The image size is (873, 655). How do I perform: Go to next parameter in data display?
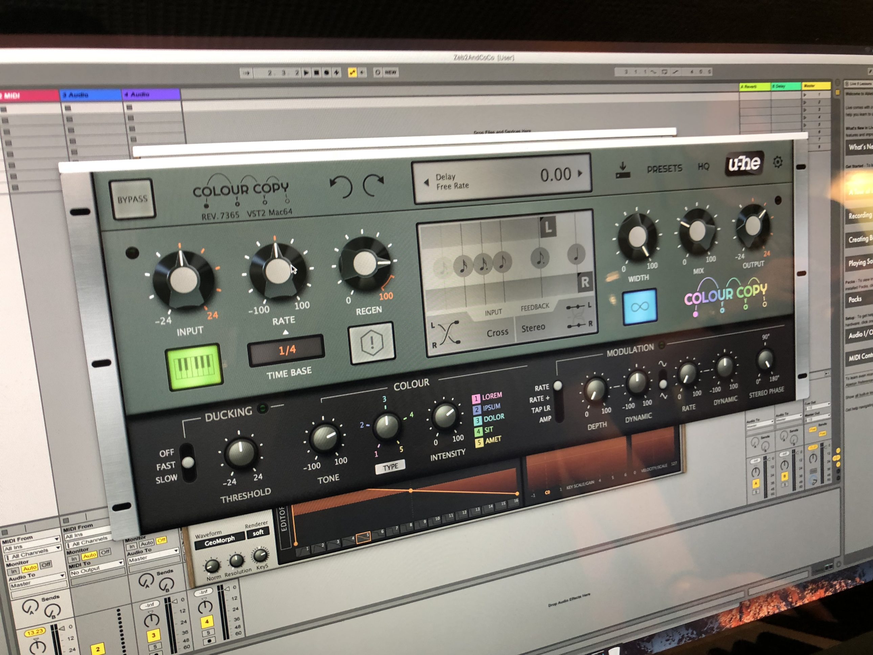[580, 173]
